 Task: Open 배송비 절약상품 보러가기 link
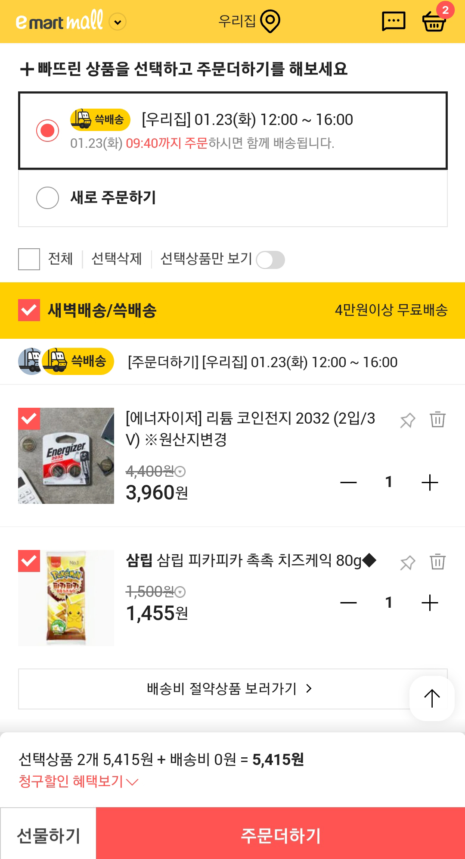(x=229, y=689)
